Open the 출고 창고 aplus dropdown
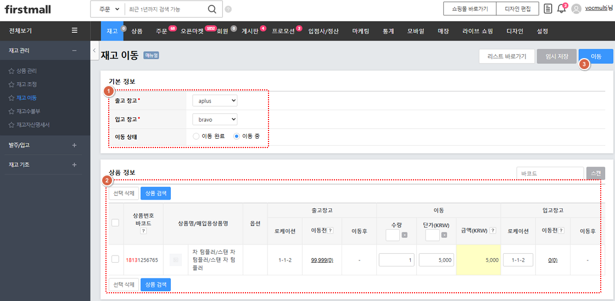 click(x=215, y=100)
